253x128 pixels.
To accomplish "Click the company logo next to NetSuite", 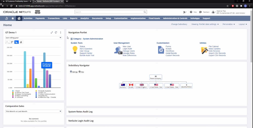I will point(38,12).
